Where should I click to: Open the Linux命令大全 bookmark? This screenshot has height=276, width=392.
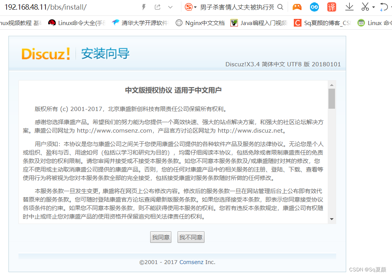coord(77,23)
